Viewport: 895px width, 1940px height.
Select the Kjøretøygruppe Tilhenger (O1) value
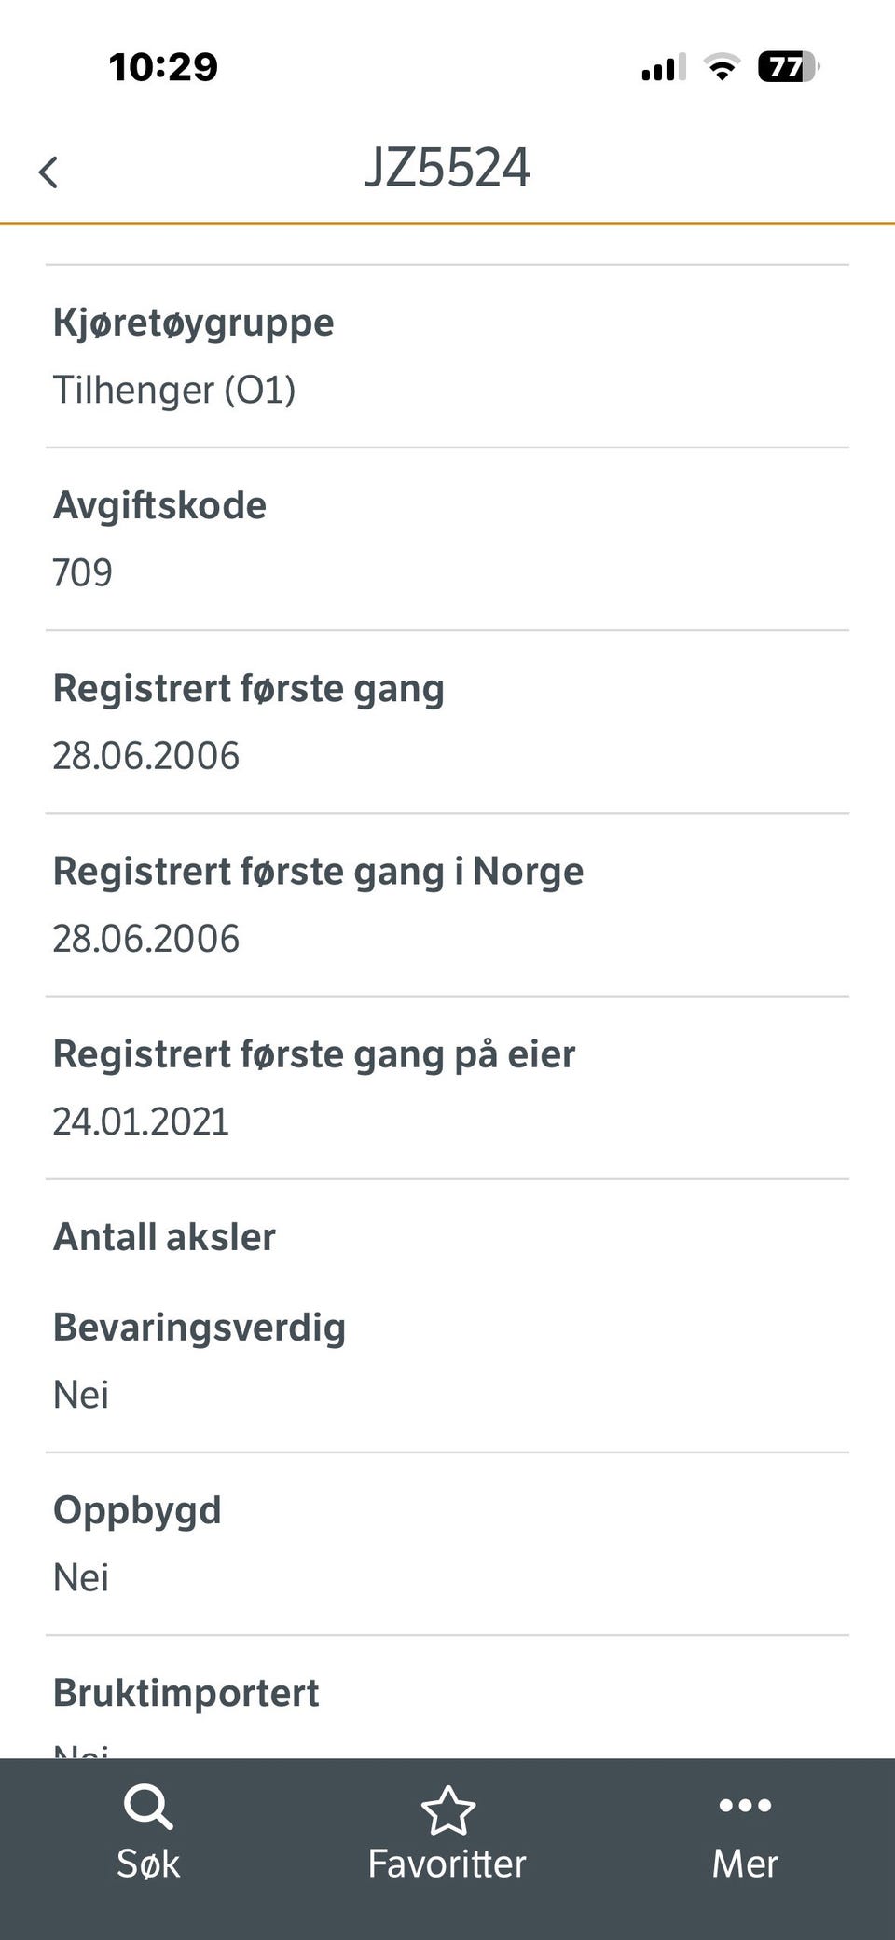(x=174, y=390)
